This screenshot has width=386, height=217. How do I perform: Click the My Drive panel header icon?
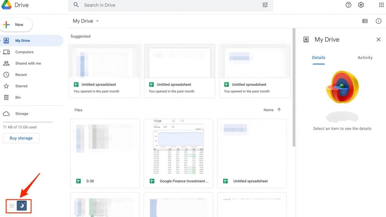pyautogui.click(x=306, y=39)
